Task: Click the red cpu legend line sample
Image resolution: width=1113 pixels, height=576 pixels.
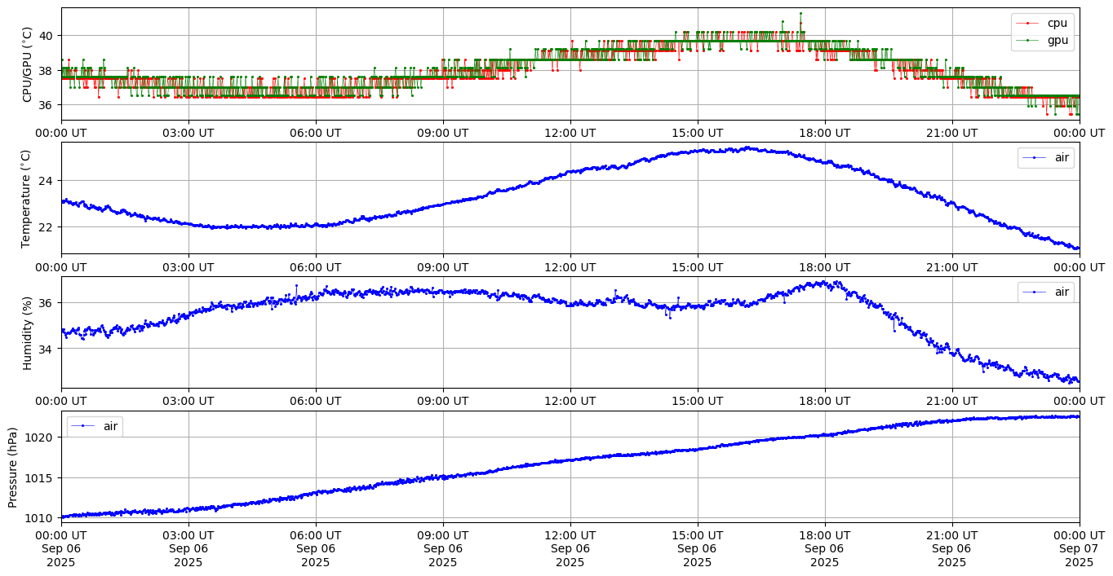Action: point(1028,24)
